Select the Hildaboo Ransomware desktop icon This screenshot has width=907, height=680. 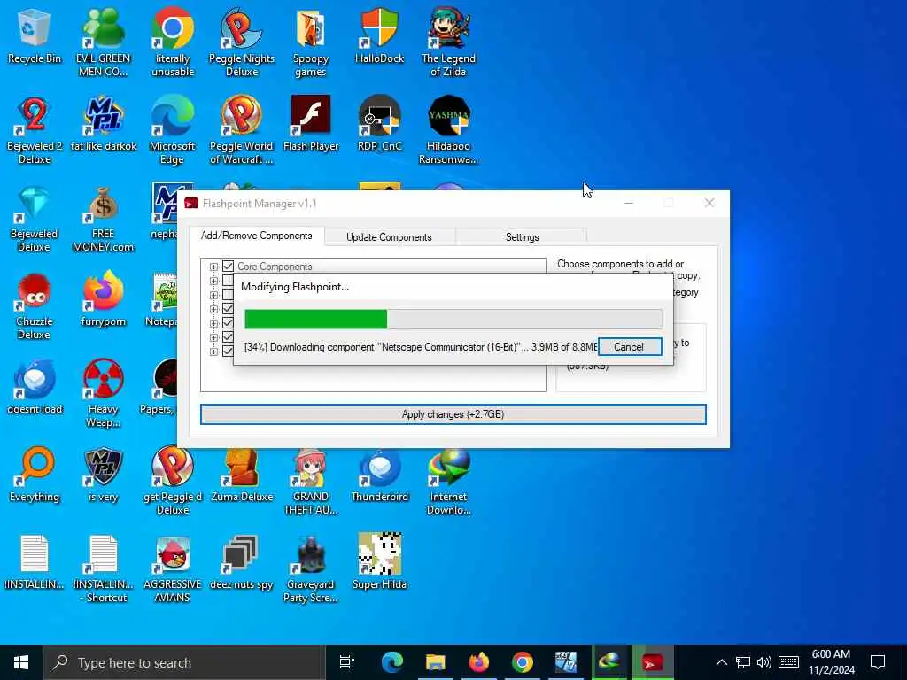[x=448, y=129]
